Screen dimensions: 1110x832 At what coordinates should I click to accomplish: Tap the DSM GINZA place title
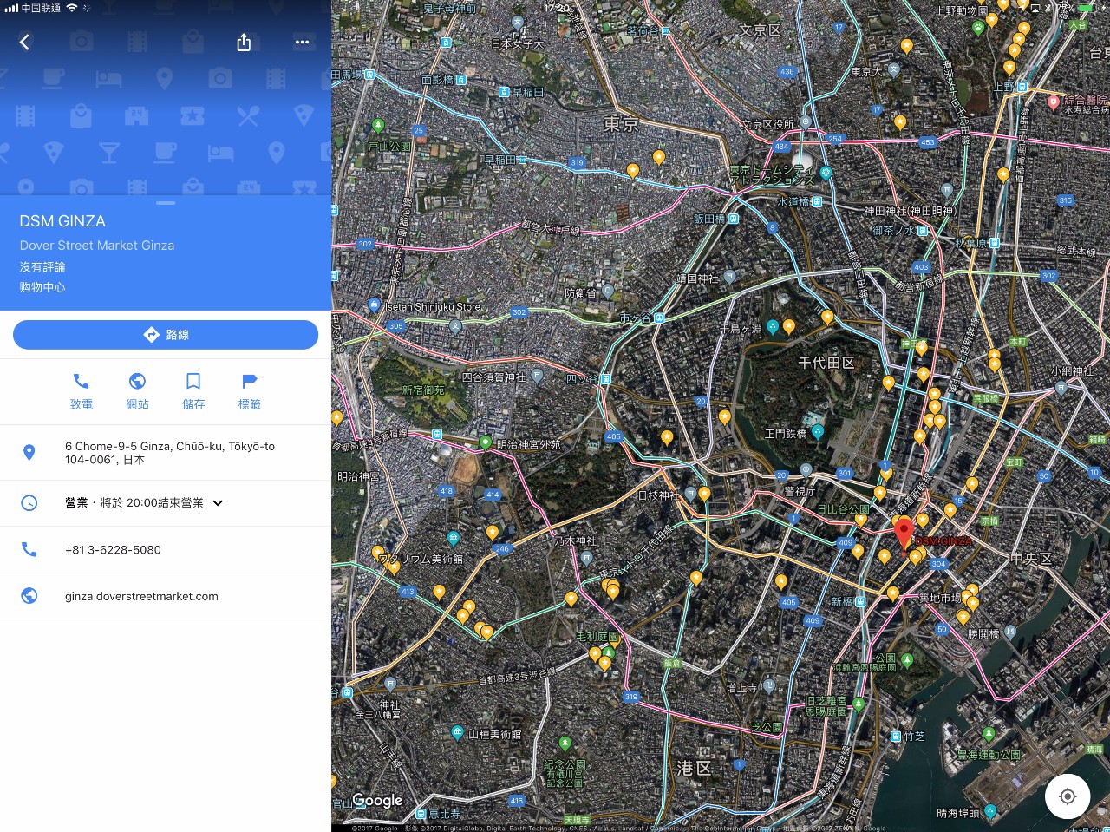tap(62, 221)
